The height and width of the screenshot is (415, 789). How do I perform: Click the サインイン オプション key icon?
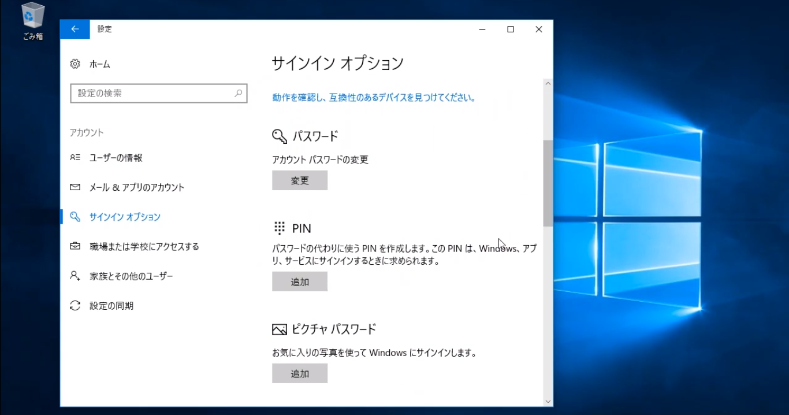(75, 217)
